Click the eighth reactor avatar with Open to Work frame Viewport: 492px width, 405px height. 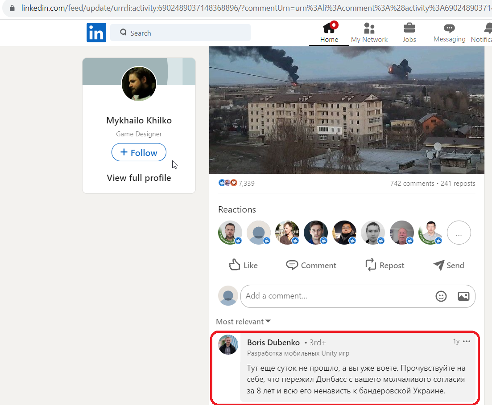(x=430, y=233)
